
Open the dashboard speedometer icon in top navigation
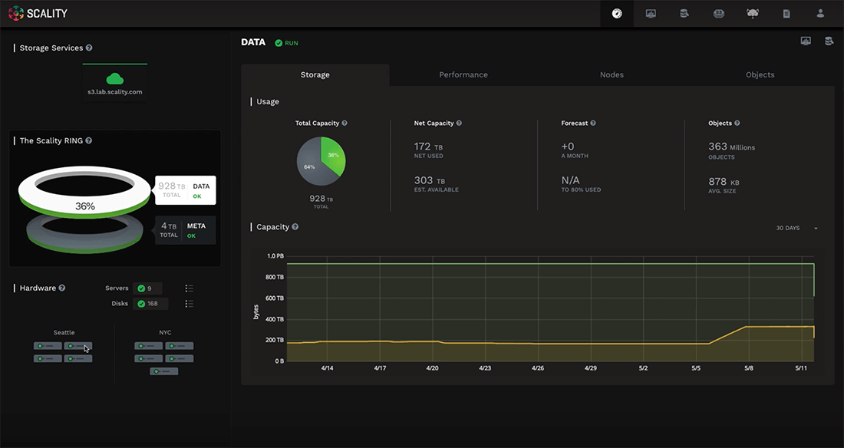point(616,13)
